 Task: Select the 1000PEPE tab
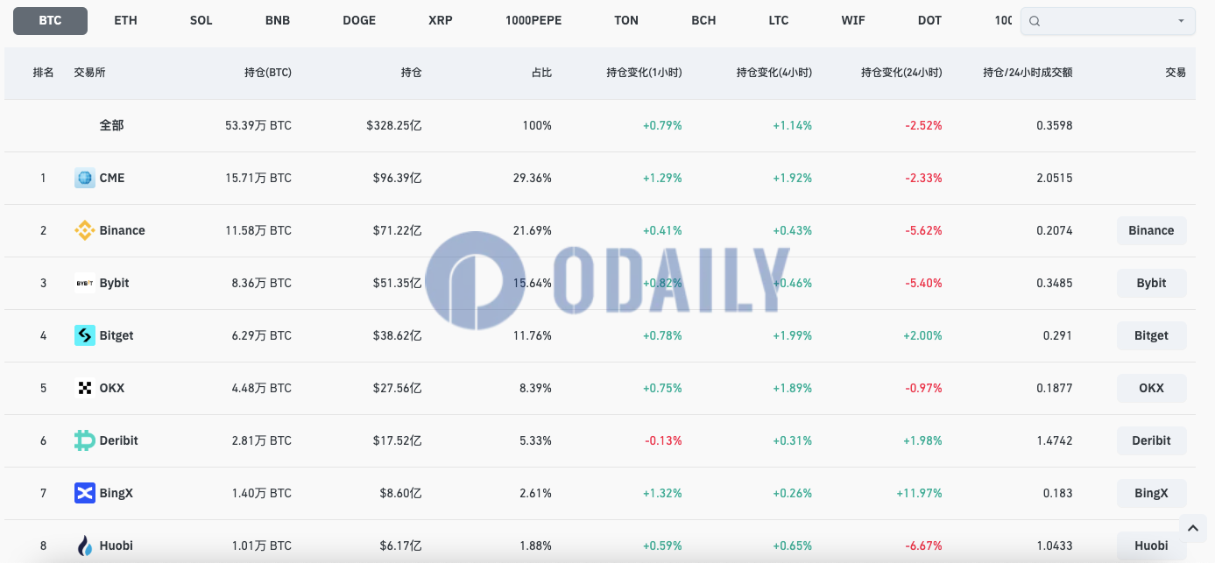(533, 20)
